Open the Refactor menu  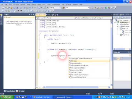click(16, 5)
